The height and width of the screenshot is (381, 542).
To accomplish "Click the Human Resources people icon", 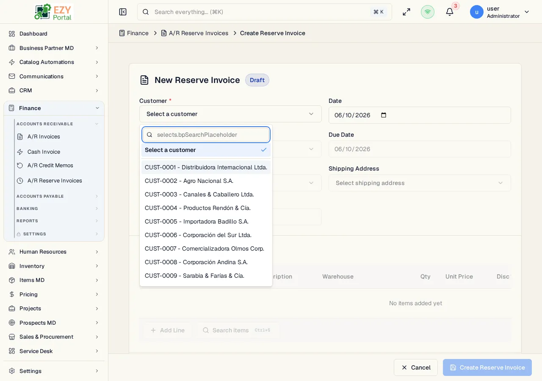I will pyautogui.click(x=12, y=251).
